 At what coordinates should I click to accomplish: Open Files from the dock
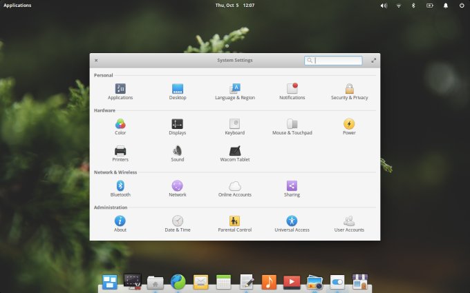point(156,283)
